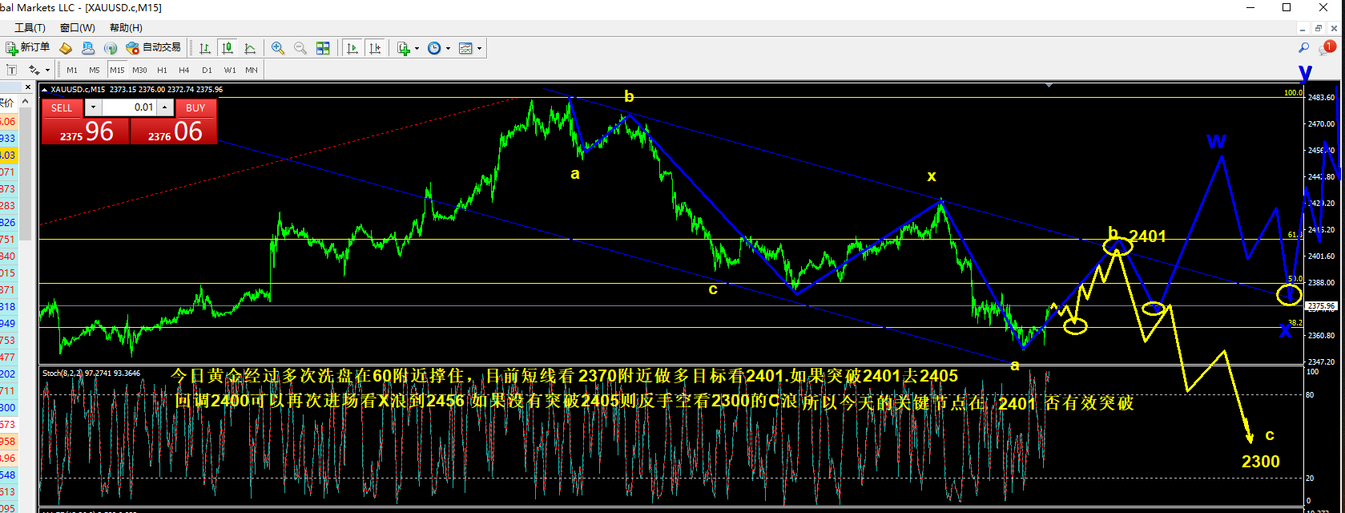Screen dimensions: 1345x513
Task: Open MetaEditor with the yellow book icon
Action: 66,48
